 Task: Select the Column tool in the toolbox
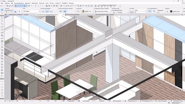(2, 21)
